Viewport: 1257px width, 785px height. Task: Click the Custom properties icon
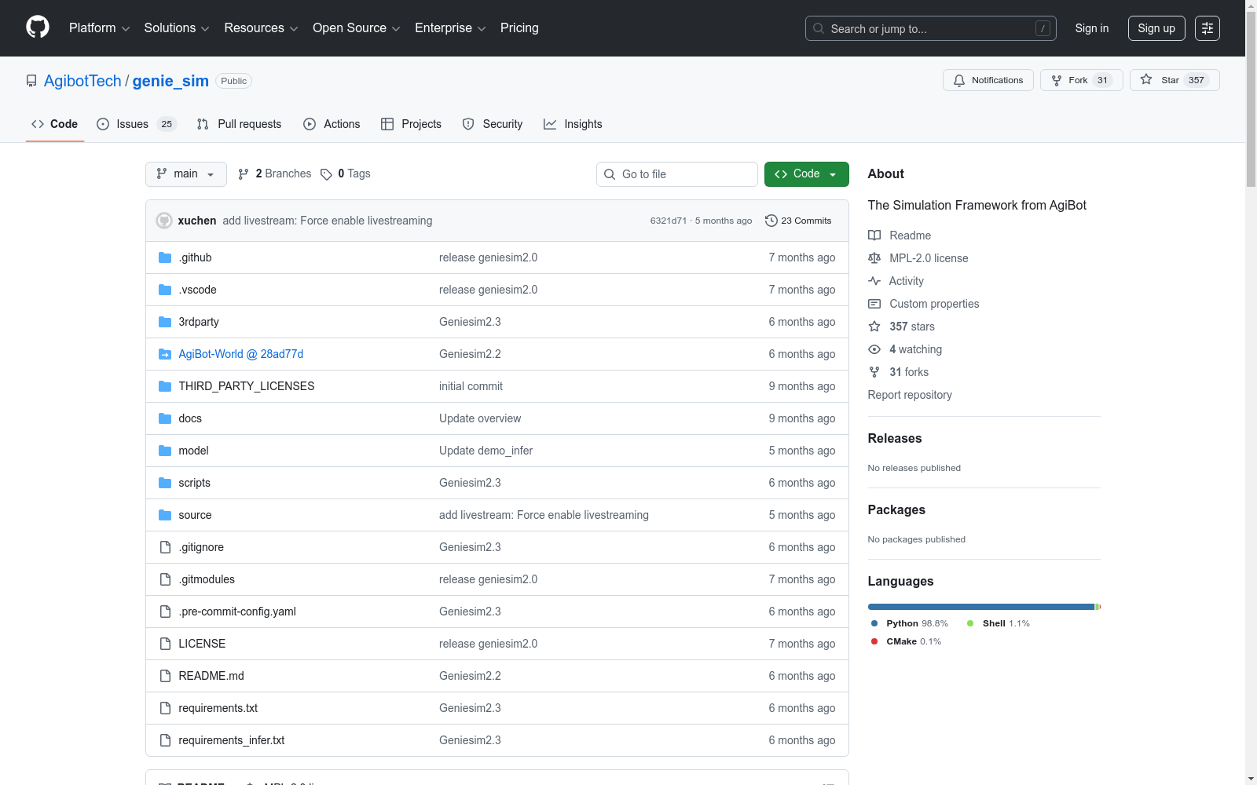click(x=874, y=304)
